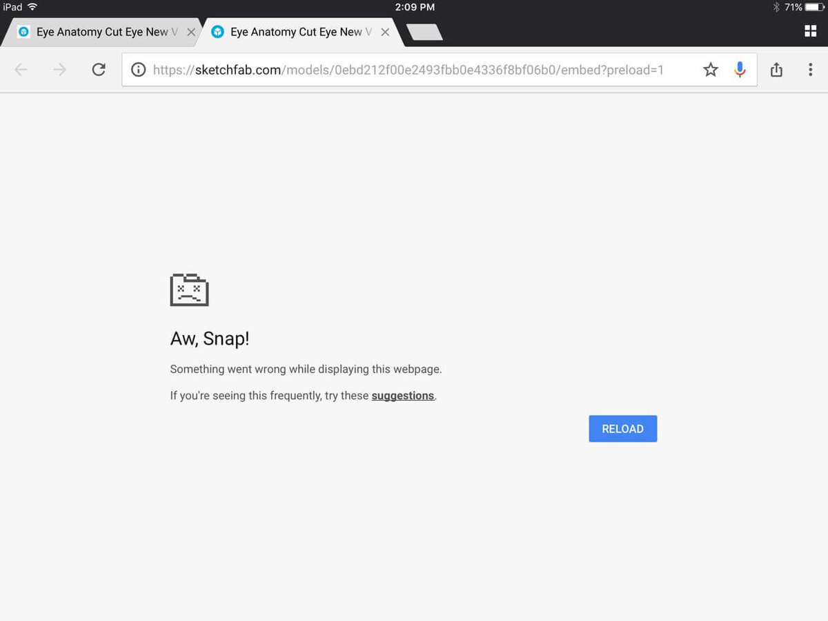Select the URL address field
This screenshot has height=621, width=828.
click(x=414, y=69)
